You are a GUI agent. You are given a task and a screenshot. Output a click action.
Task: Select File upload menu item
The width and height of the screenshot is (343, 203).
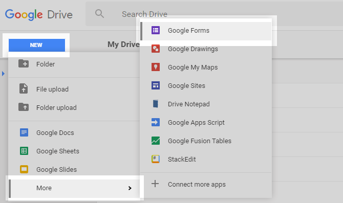coord(74,89)
